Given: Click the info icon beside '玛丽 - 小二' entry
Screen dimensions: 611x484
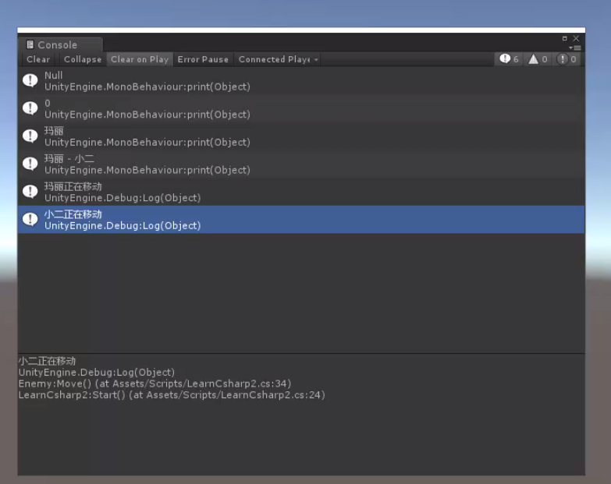Looking at the screenshot, I should click(30, 164).
